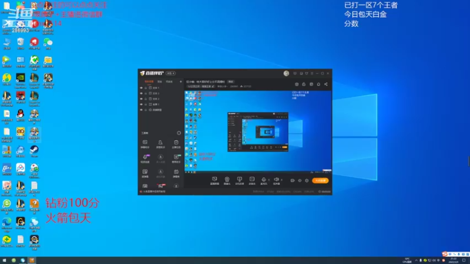
Task: Open the settings gear in the streaming app
Action: (x=307, y=181)
